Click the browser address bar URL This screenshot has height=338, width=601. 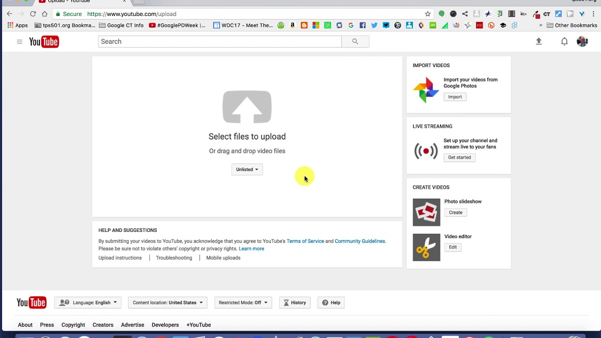pyautogui.click(x=131, y=14)
